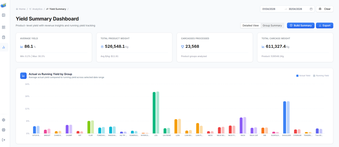Click the Yield Summary breadcrumb
Image resolution: width=339 pixels, height=147 pixels.
[x=56, y=9]
